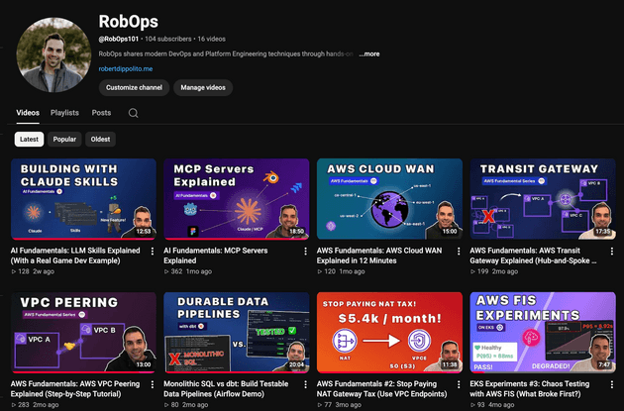Click the 104 subscribers text
The image size is (624, 411).
coord(168,39)
